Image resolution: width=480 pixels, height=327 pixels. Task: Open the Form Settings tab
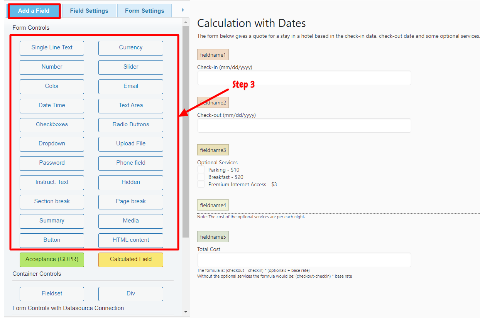[x=145, y=11]
